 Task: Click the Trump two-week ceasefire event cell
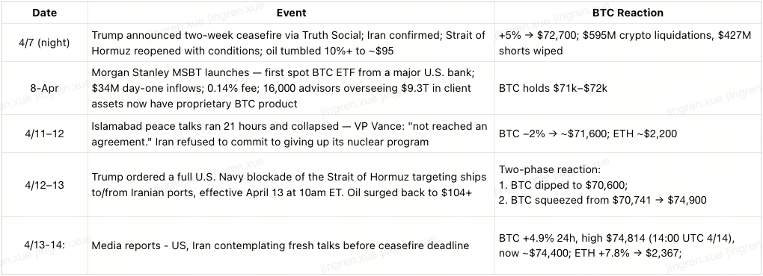[x=291, y=43]
